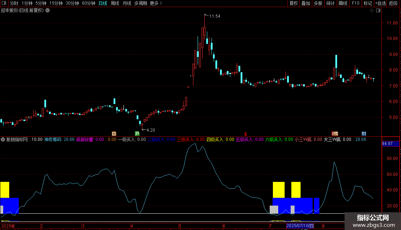Click the 复权 button
Viewport: 401px width, 230px height.
(293, 3)
